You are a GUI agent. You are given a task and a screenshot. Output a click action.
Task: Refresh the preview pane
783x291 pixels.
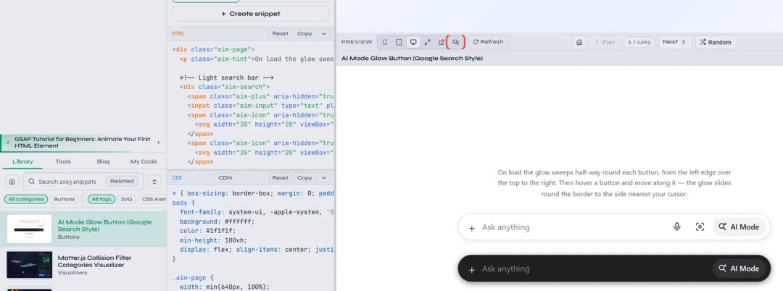(489, 42)
